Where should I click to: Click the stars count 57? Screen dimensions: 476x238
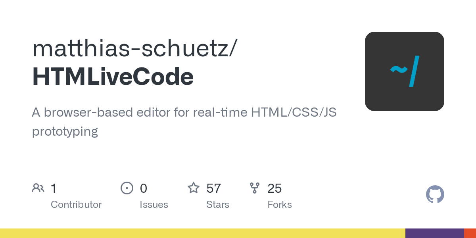214,188
